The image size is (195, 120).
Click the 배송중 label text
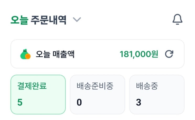pos(147,86)
